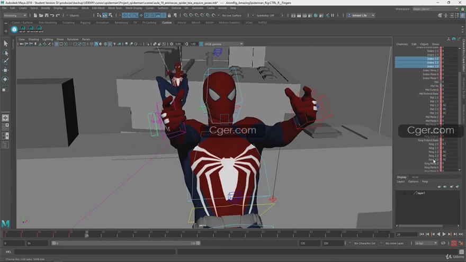Open the sRGB gamma view transform dropdown

[x=223, y=44]
